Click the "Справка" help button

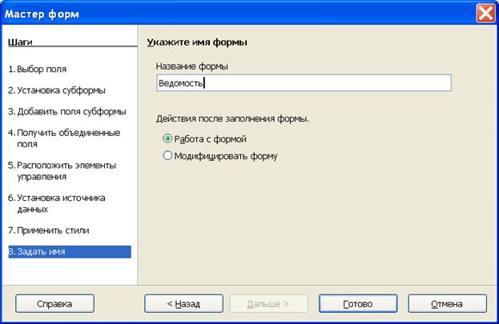tap(54, 304)
